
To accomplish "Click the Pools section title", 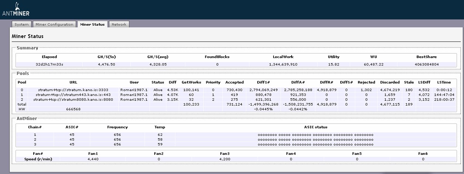I will (23, 73).
